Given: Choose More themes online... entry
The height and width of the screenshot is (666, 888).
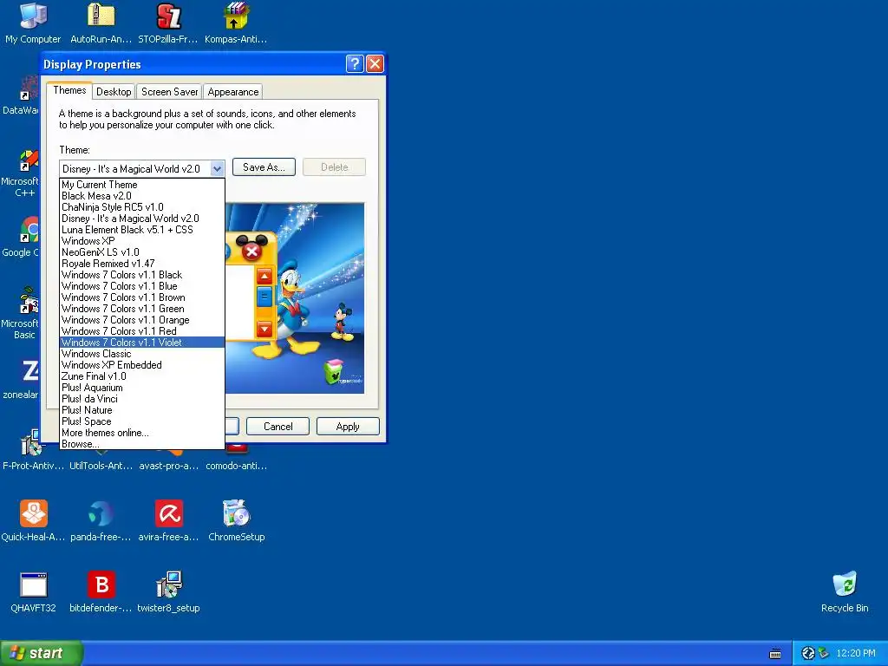Looking at the screenshot, I should (x=142, y=433).
